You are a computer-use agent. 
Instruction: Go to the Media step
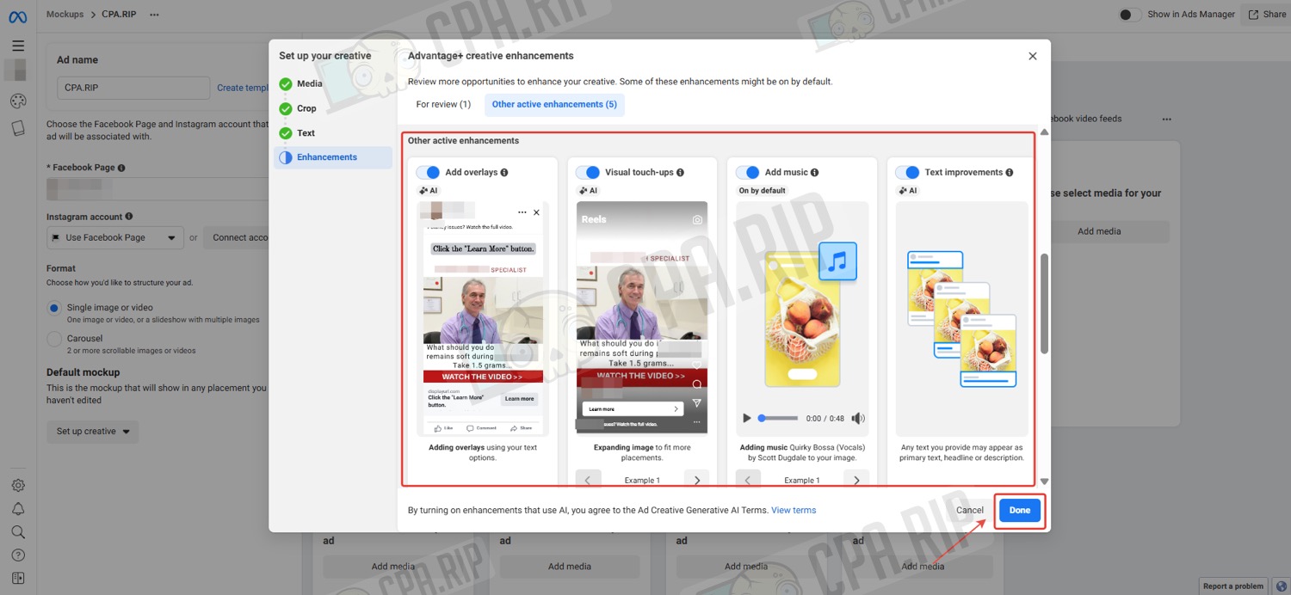tap(309, 84)
